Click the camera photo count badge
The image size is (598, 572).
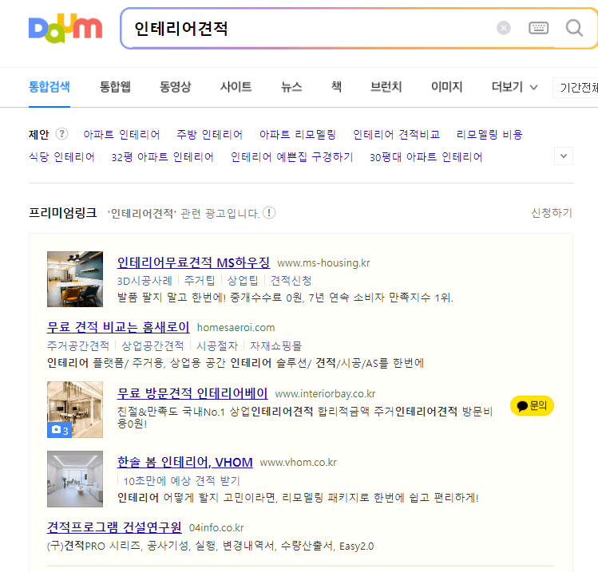60,430
